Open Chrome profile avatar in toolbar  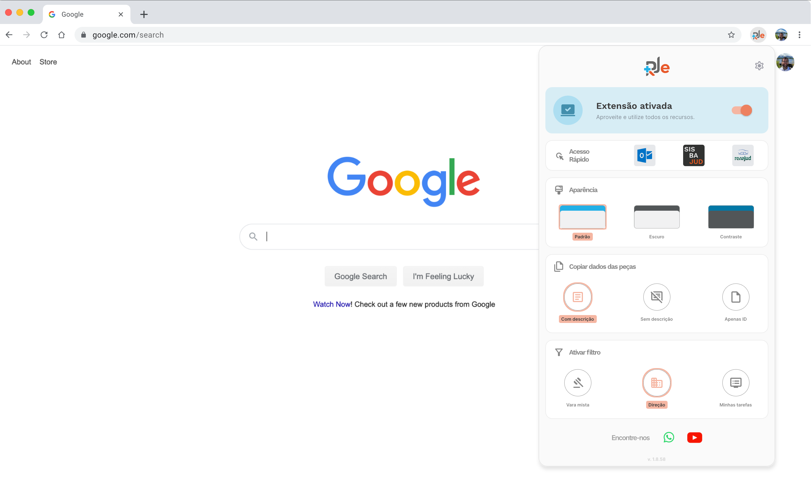tap(781, 35)
